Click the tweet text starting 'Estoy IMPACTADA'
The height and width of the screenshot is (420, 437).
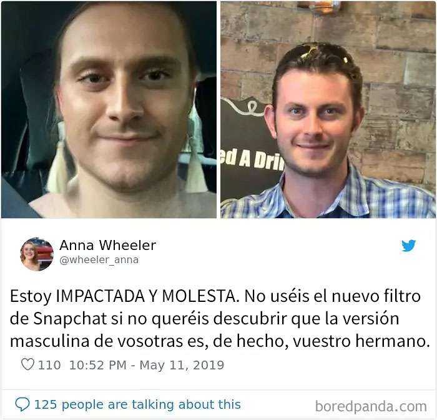[219, 319]
